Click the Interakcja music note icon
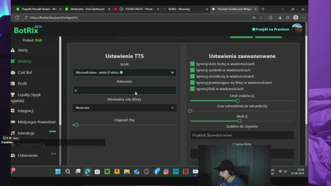331x186 pixels. (x=13, y=133)
